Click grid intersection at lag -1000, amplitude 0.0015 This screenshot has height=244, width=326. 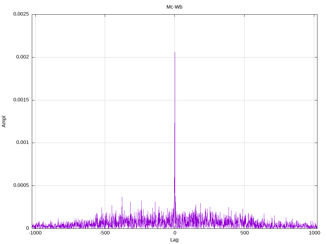pos(35,100)
